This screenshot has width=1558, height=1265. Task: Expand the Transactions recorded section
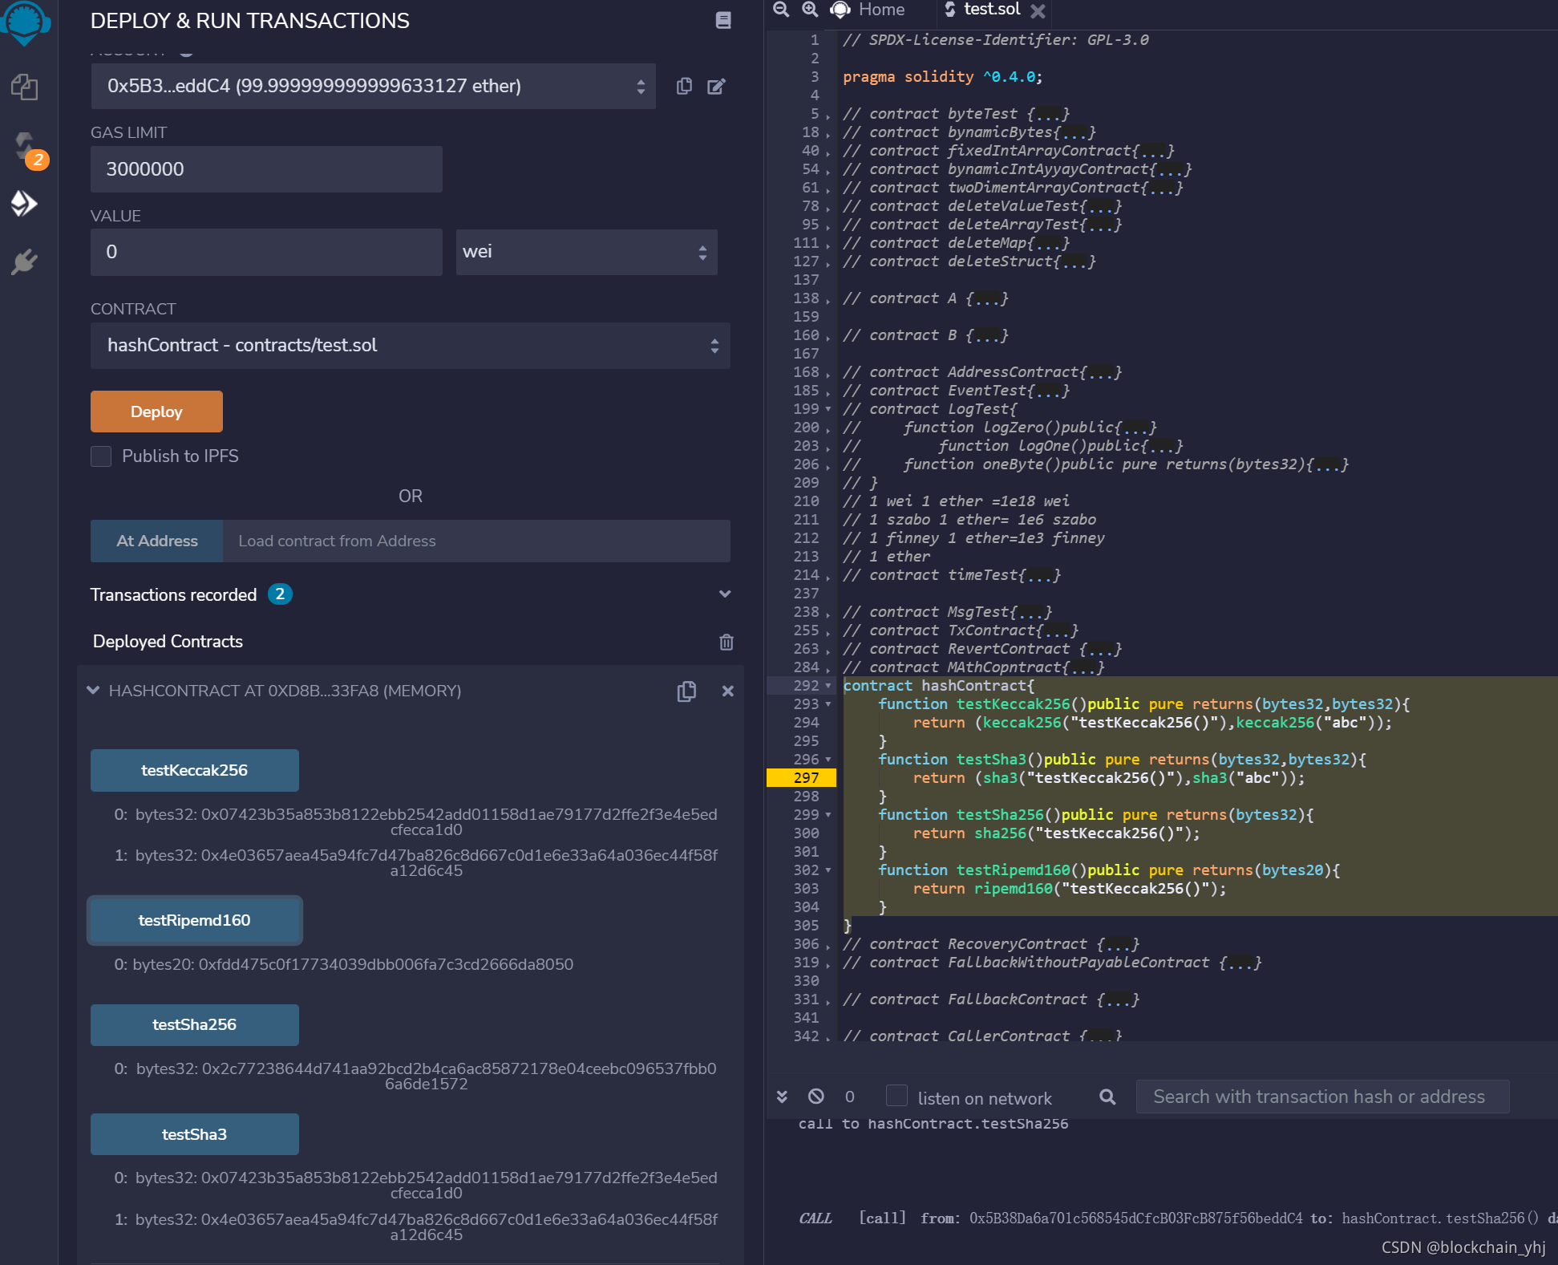724,594
